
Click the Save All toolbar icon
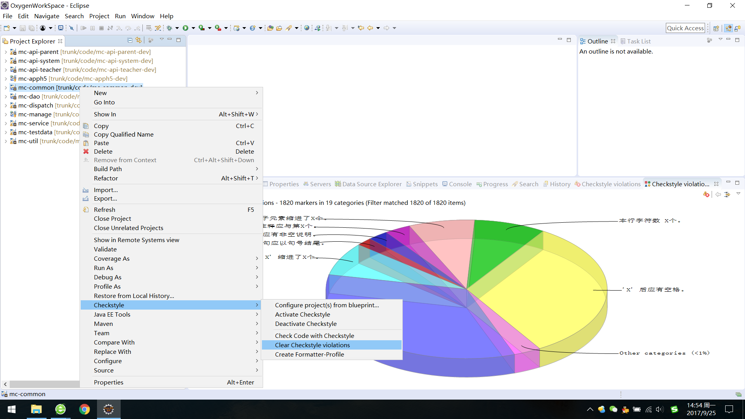(31, 28)
